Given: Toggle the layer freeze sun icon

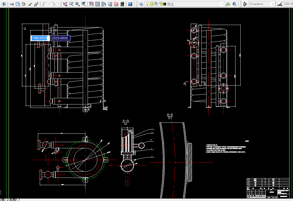Looking at the screenshot, I should [x=152, y=4].
